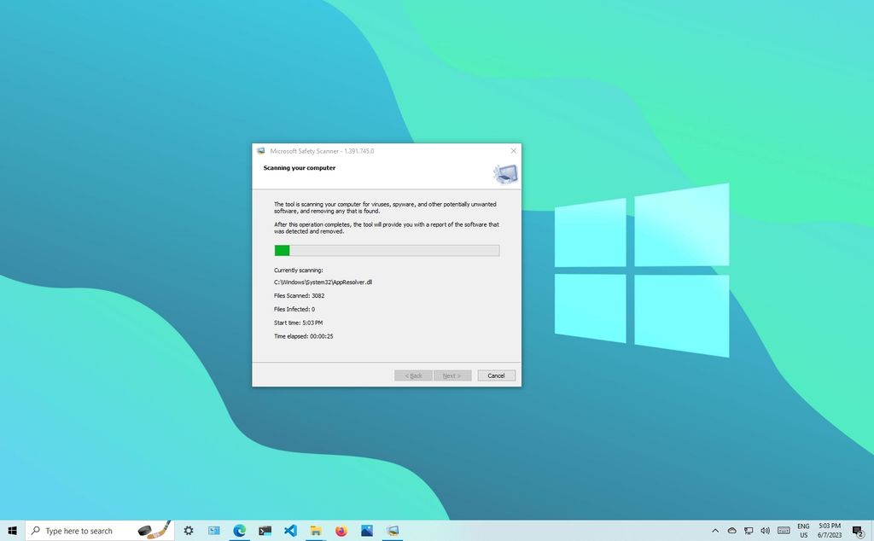This screenshot has height=541, width=874.
Task: Select the Microsoft Safety Scanner taskbar icon
Action: (x=392, y=530)
